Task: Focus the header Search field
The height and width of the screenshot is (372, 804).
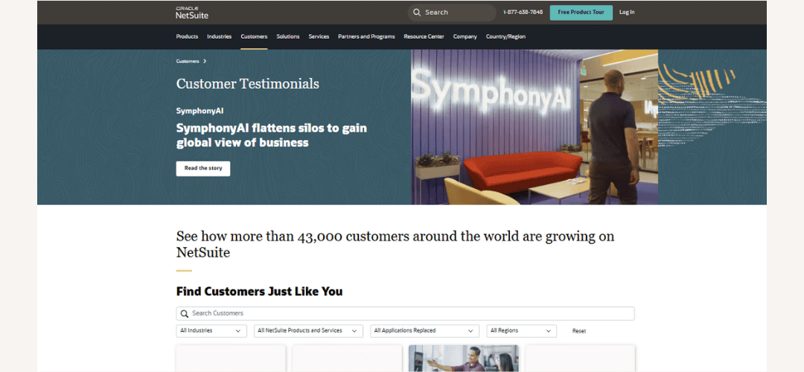Action: click(x=452, y=13)
